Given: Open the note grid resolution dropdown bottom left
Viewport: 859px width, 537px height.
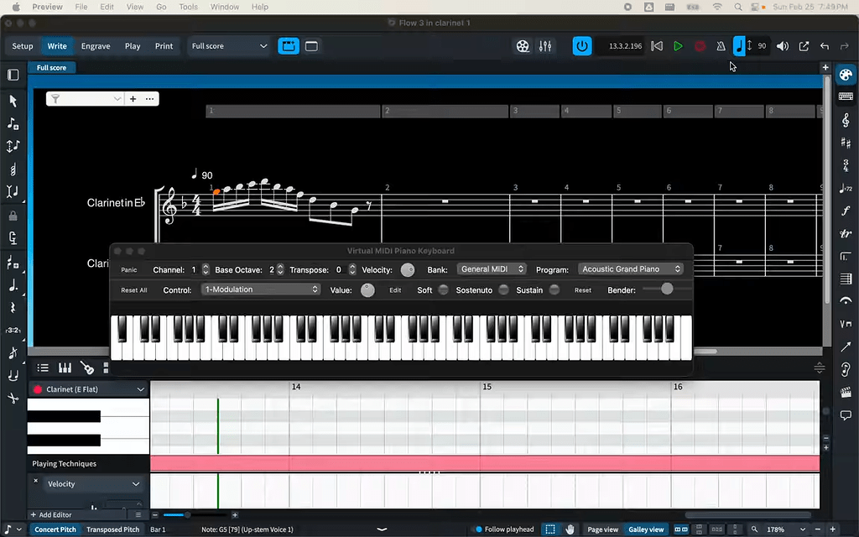Looking at the screenshot, I should point(12,529).
